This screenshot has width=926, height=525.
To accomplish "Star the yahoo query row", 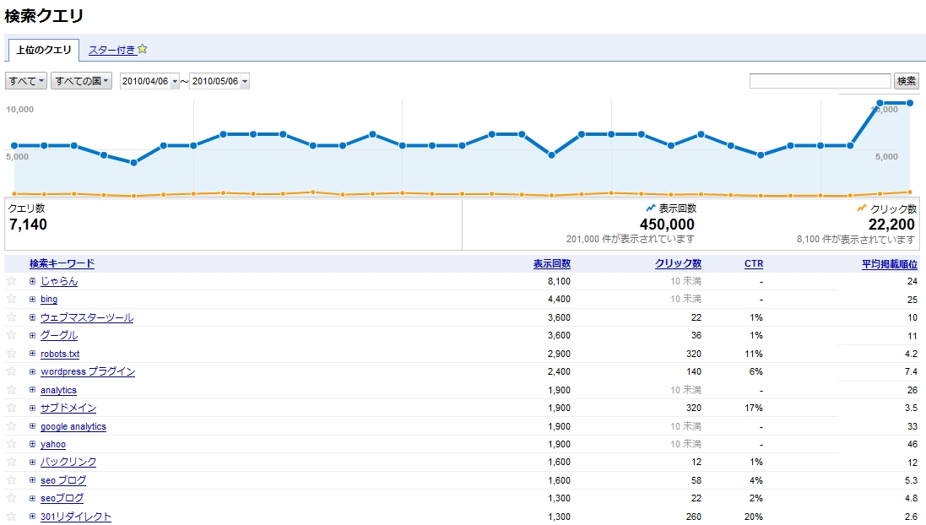I will pyautogui.click(x=11, y=444).
